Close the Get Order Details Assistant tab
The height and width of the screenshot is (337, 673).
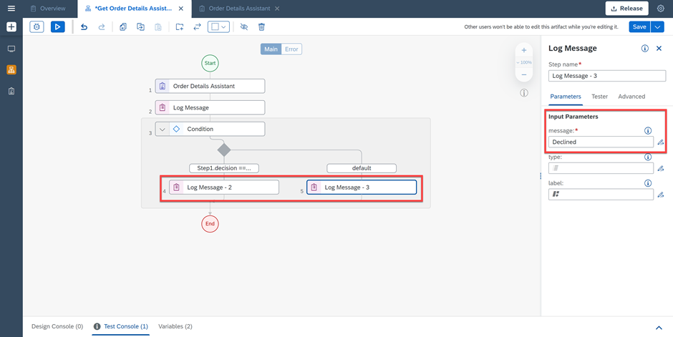click(x=180, y=9)
